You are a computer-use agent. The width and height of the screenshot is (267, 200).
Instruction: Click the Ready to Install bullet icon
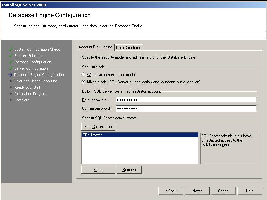pyautogui.click(x=11, y=87)
